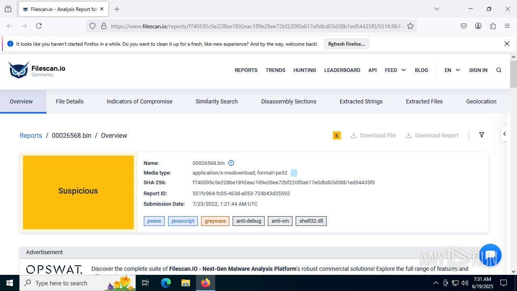
Task: Open the EN language dropdown
Action: click(452, 70)
